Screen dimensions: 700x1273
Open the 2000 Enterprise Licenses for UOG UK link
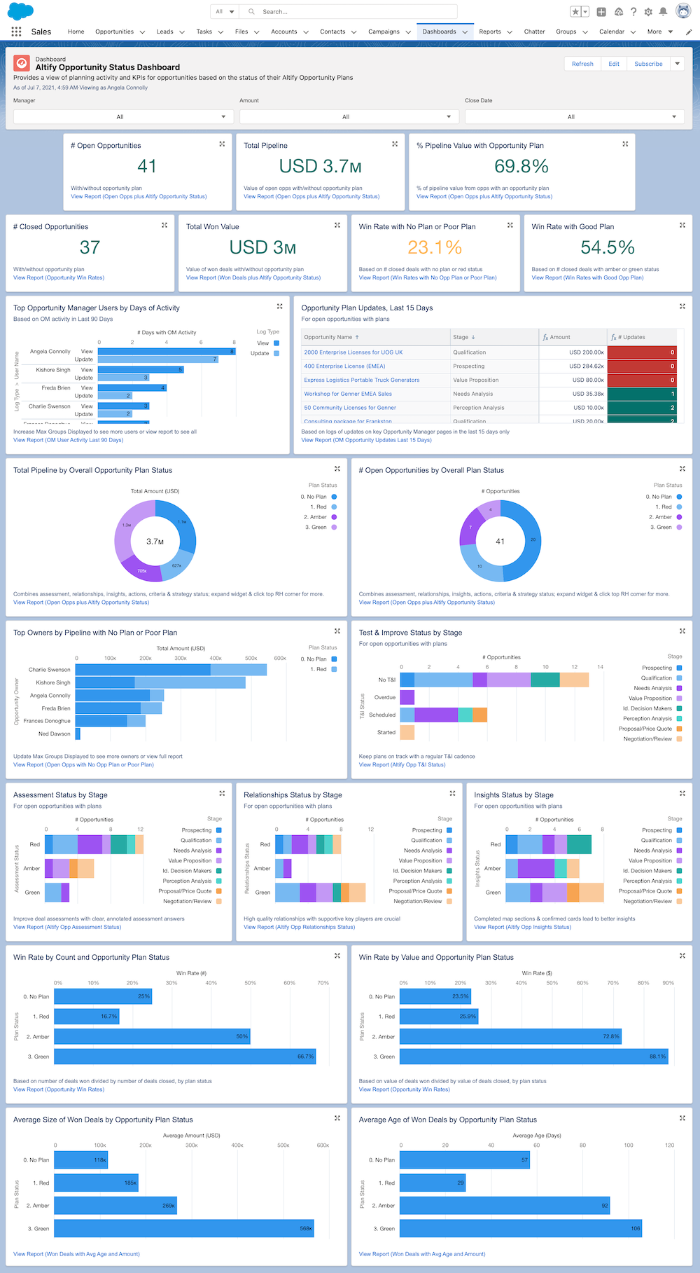tap(353, 352)
